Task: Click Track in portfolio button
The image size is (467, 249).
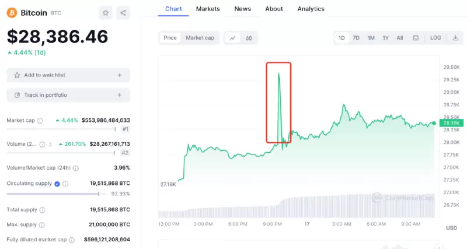Action: pos(68,95)
